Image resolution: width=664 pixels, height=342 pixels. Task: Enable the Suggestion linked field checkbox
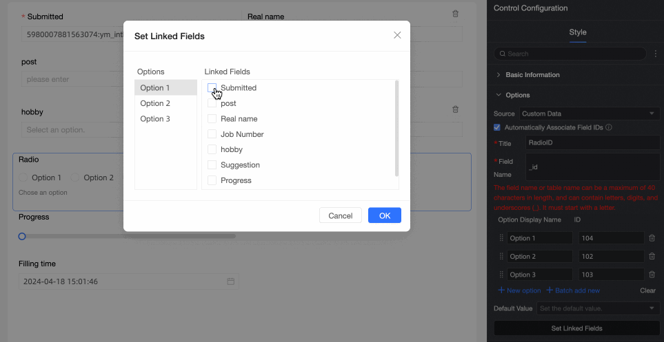pos(212,165)
